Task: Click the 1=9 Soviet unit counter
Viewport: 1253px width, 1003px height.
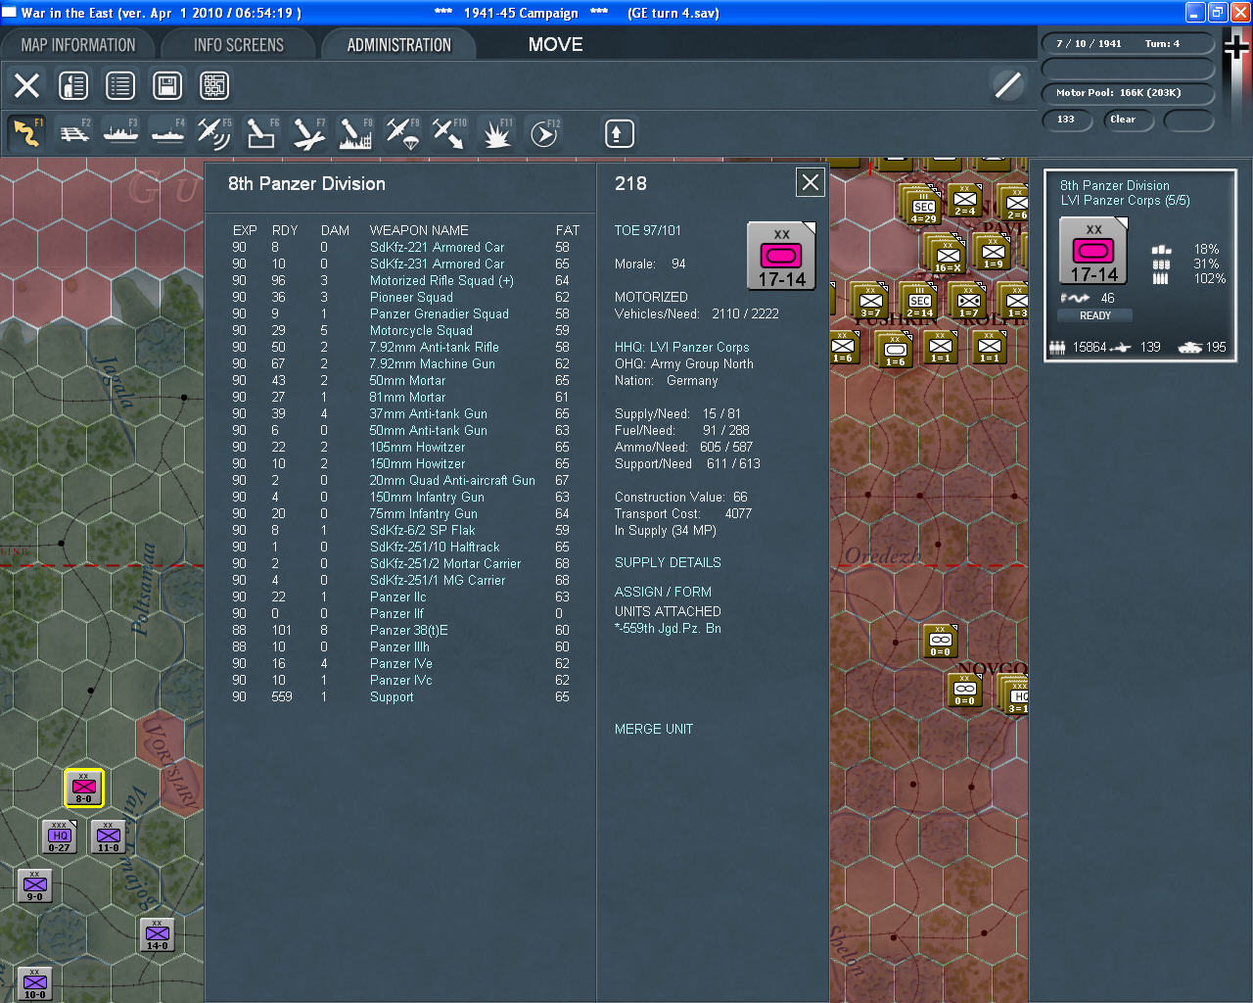Action: coord(993,253)
